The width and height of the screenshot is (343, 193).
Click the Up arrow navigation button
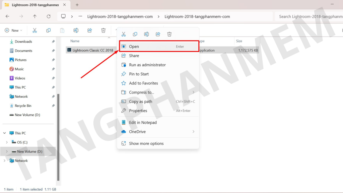pyautogui.click(x=35, y=16)
